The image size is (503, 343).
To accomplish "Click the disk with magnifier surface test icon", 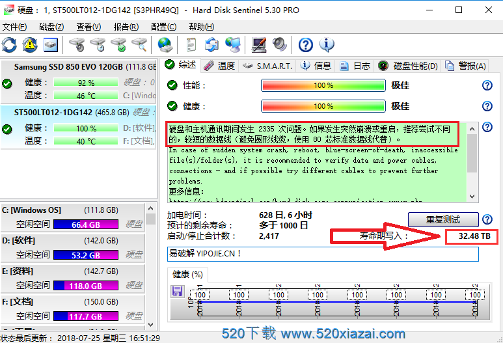I will (139, 45).
